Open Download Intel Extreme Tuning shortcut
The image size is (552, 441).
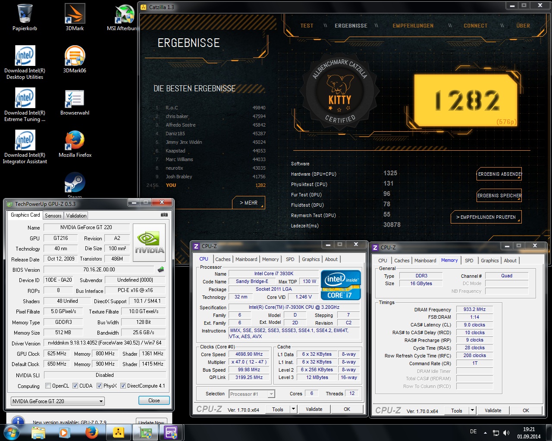(x=25, y=105)
